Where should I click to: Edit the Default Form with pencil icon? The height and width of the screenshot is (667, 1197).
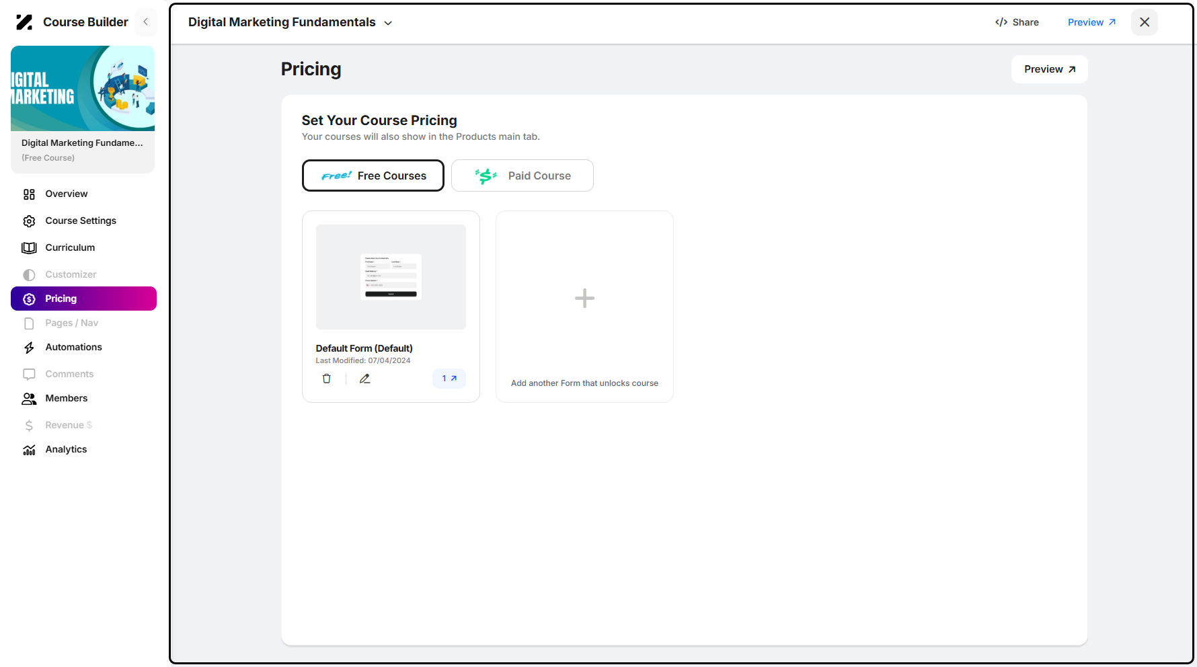[x=364, y=379]
